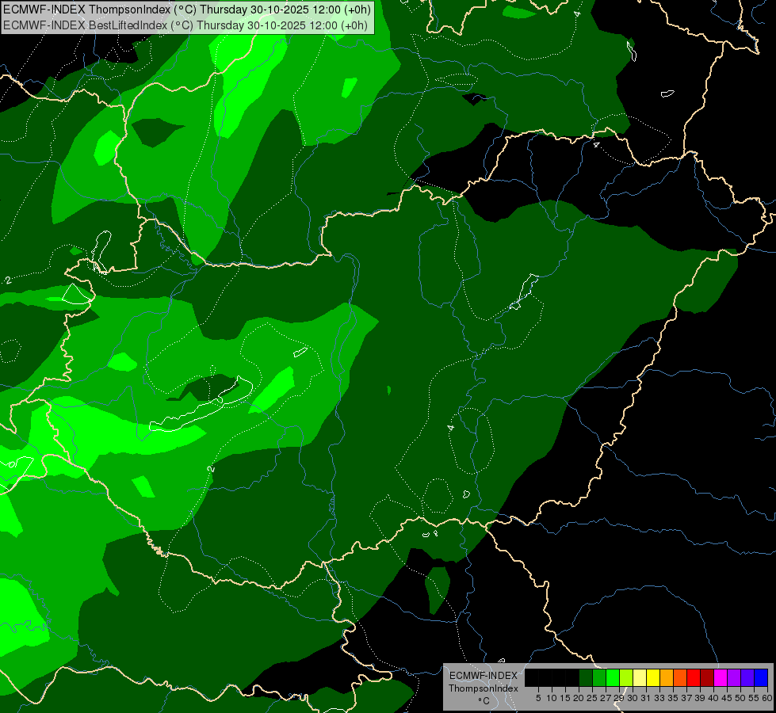Click the legend value label 31
776x713 pixels.
pos(646,698)
